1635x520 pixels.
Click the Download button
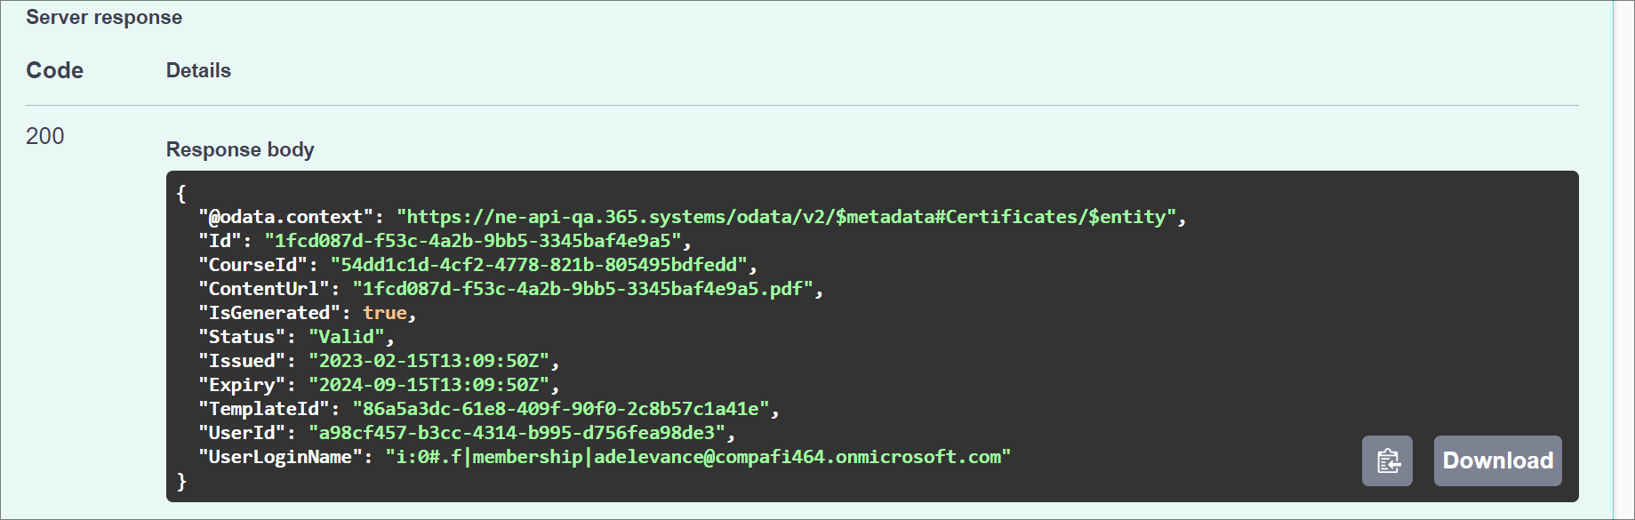[x=1497, y=460]
